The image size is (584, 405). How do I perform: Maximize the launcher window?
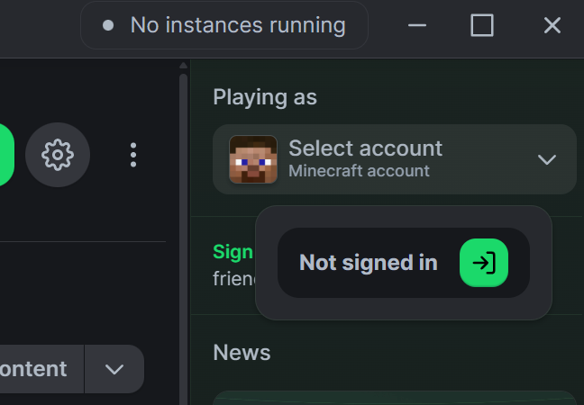[482, 25]
